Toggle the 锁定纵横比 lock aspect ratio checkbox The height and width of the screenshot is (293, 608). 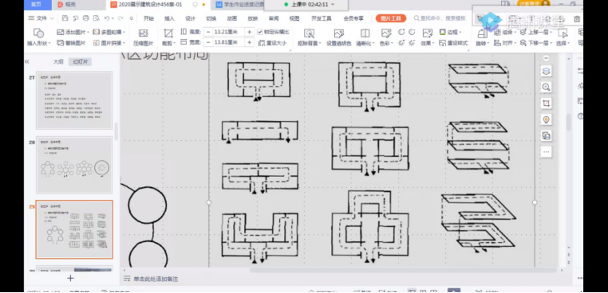coord(260,32)
